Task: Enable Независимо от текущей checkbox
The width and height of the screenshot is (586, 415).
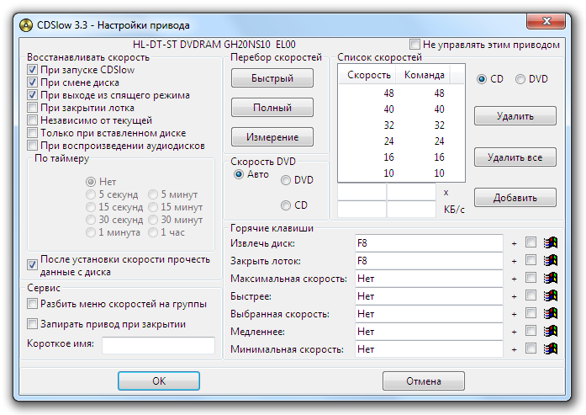Action: click(33, 120)
